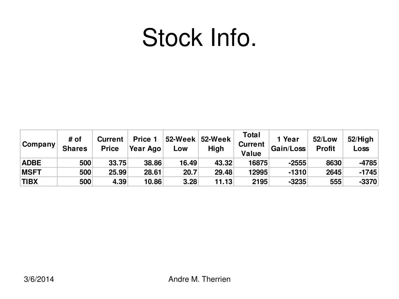Click the 1 Year Gain/Loss header
399x299 pixels.
click(288, 144)
